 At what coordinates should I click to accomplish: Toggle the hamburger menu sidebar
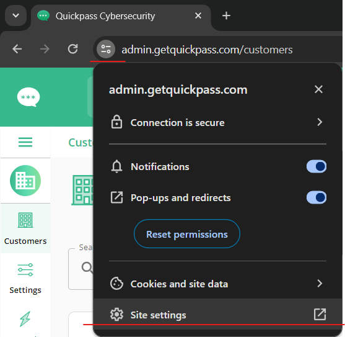(25, 142)
